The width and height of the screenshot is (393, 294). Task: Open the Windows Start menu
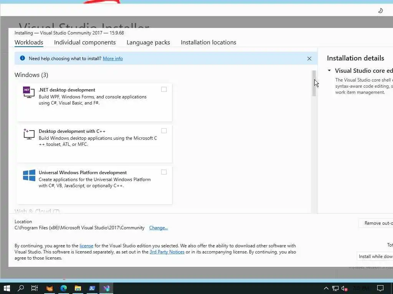[x=7, y=288]
